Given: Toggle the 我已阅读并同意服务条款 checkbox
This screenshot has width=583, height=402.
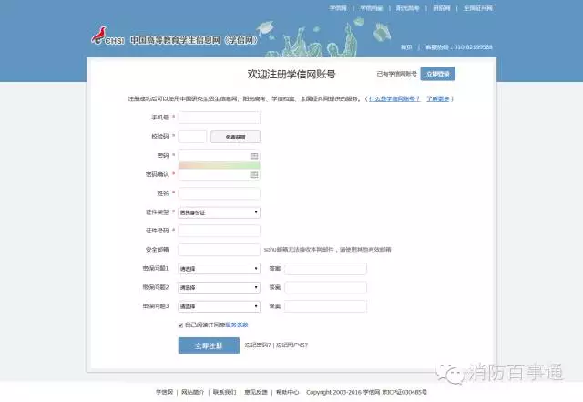Looking at the screenshot, I should click(x=180, y=325).
